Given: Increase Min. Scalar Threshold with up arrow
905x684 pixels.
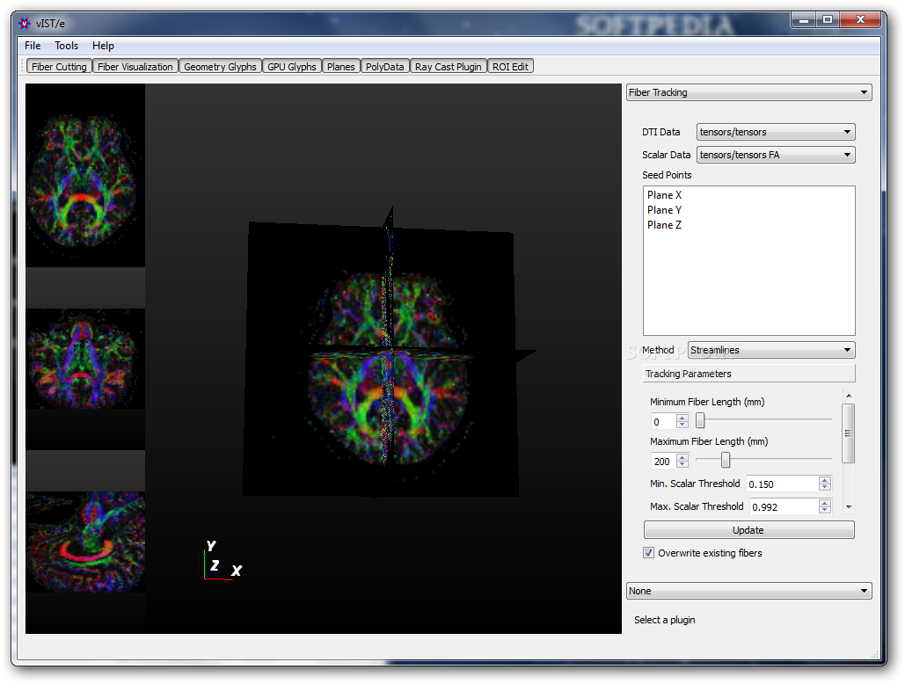Looking at the screenshot, I should pyautogui.click(x=825, y=480).
